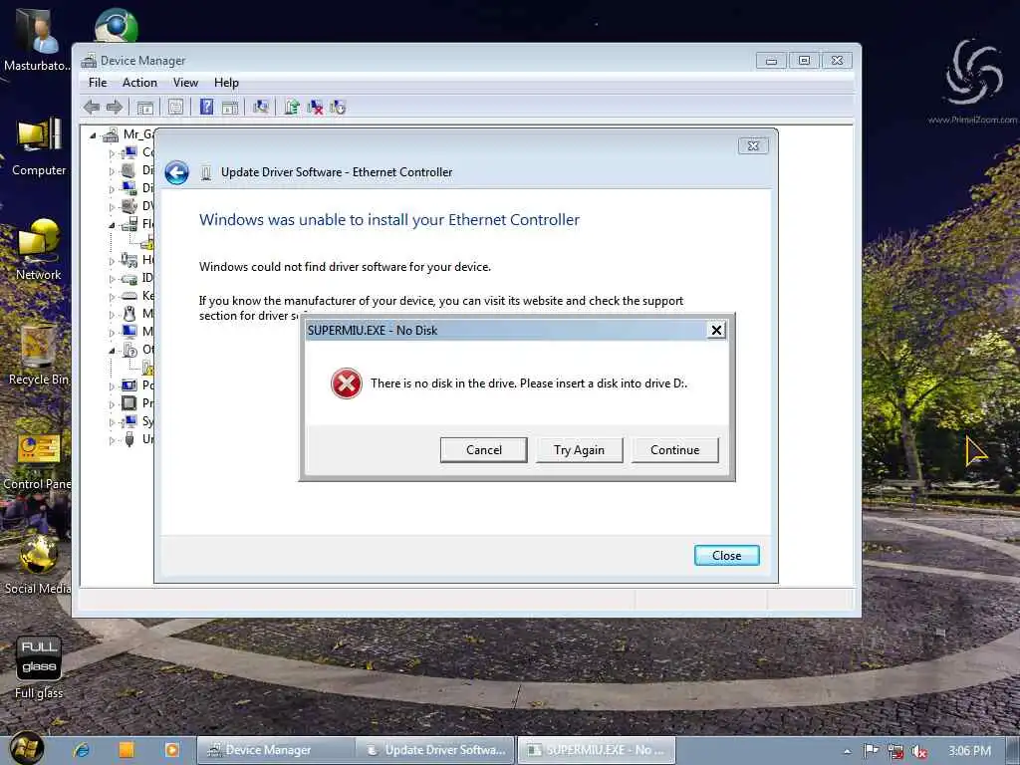Open the Control Panel desktop icon
The height and width of the screenshot is (765, 1020).
point(38,460)
